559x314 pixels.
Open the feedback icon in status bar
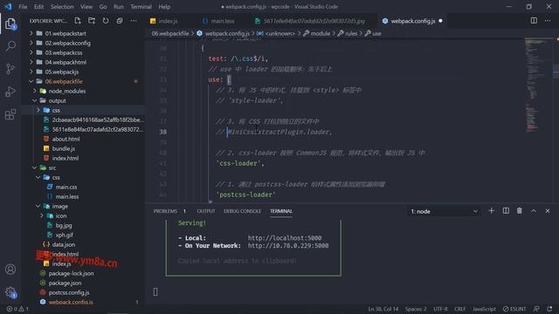pos(536,309)
